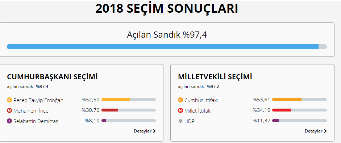341x143 pixels.
Task: Click Millet İttifakı's %34,19 percentage value
Action: [x=261, y=110]
